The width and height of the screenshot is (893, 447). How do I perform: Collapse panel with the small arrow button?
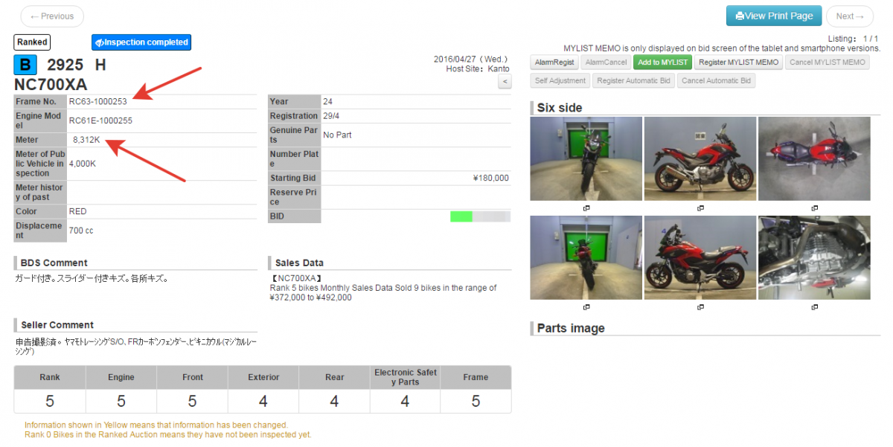(x=504, y=82)
